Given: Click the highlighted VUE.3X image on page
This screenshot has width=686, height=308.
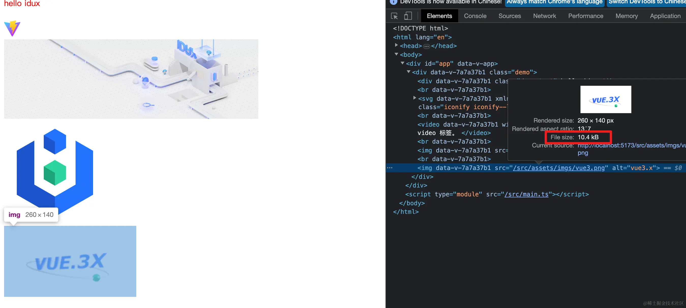Looking at the screenshot, I should point(70,261).
